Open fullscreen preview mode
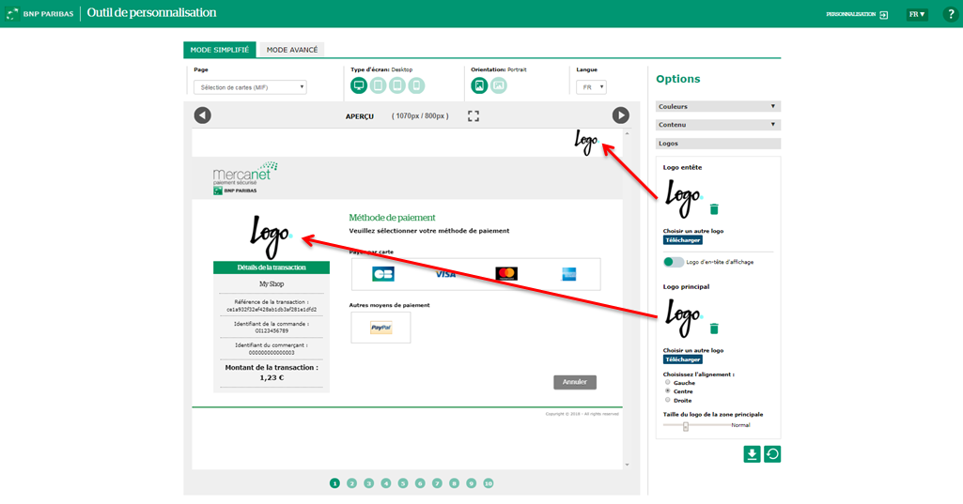 [474, 115]
